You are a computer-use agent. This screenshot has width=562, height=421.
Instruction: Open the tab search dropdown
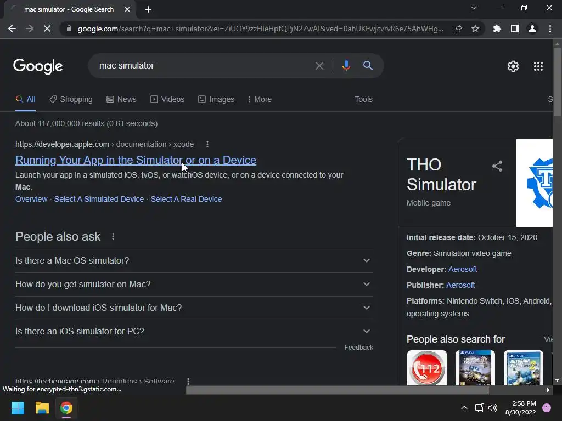[474, 8]
